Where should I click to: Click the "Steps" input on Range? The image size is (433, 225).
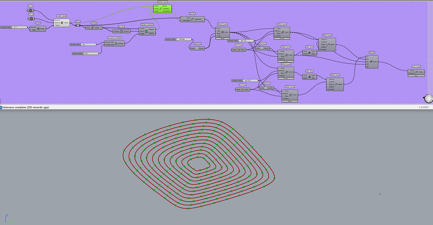34,30
